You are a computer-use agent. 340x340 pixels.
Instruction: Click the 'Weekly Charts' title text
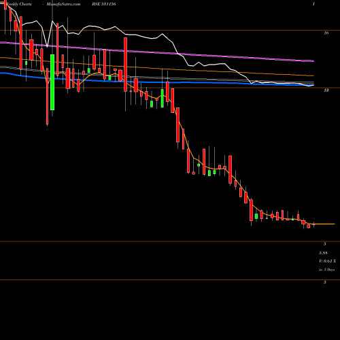click(x=19, y=4)
